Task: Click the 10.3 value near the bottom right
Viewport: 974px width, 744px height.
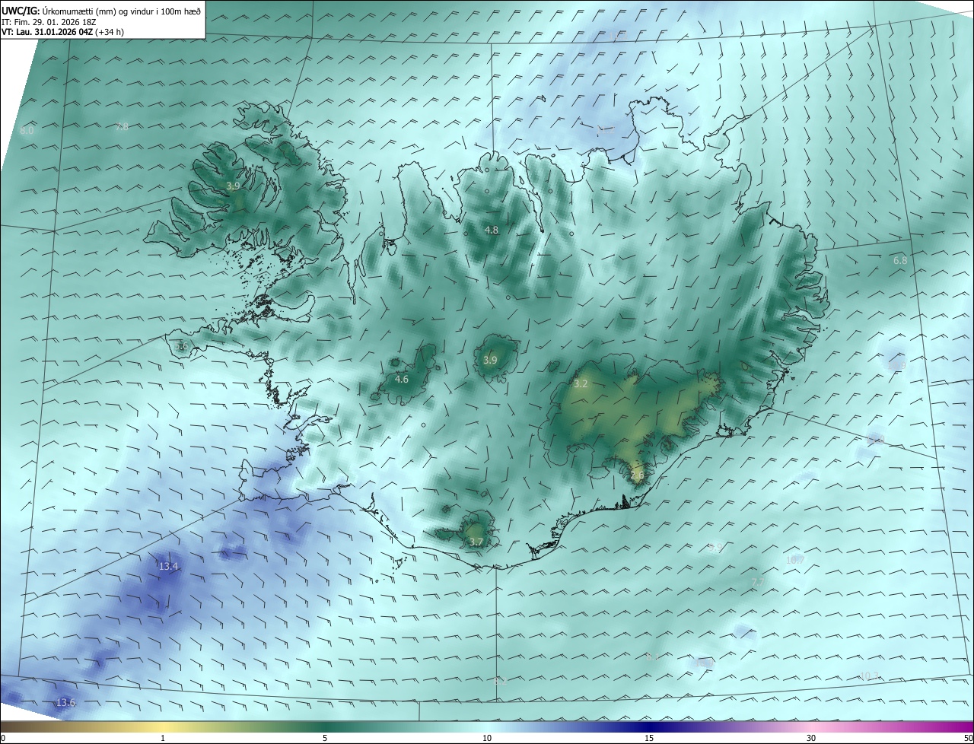Action: (x=869, y=676)
